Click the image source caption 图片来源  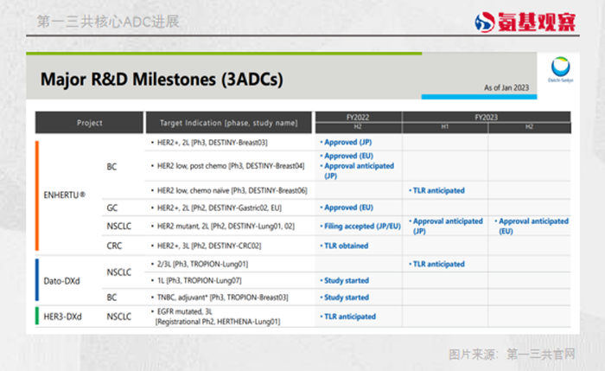coord(512,354)
